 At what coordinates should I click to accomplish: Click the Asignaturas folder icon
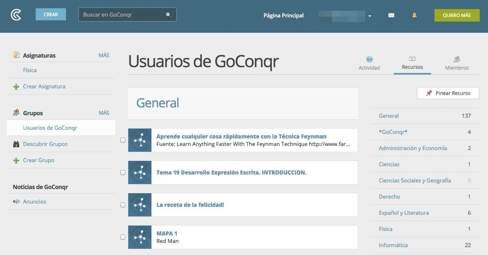16,55
